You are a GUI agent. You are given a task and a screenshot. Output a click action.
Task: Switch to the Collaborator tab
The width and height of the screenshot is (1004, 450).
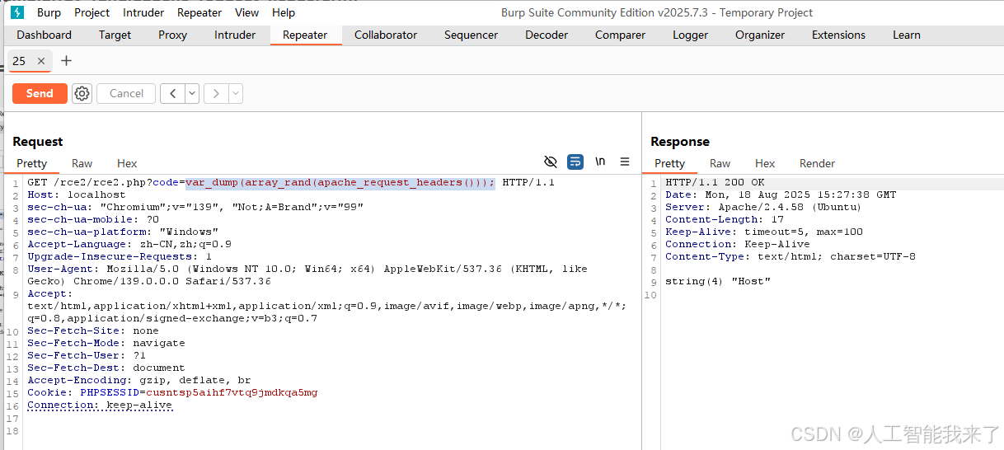[x=386, y=35]
